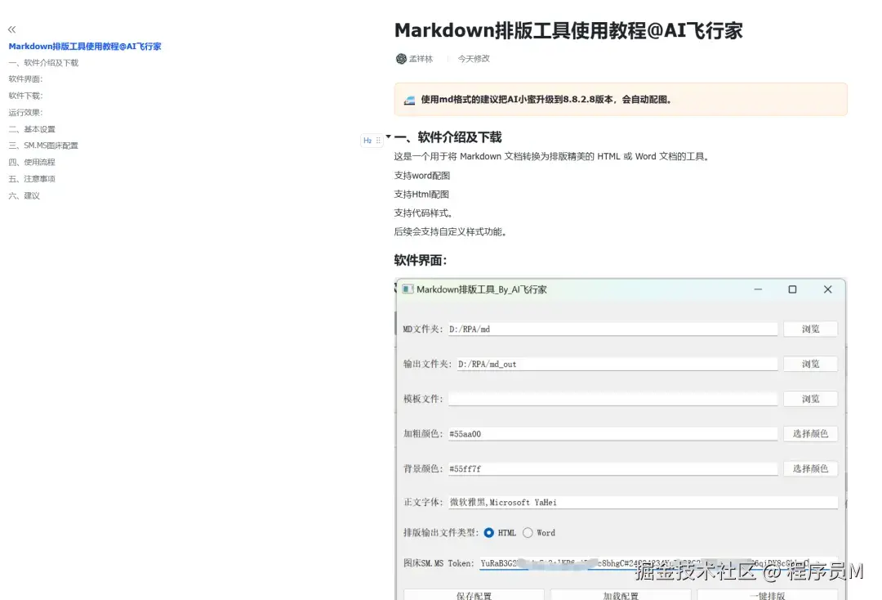Maximize the Markdown排版工具 window
The image size is (882, 600).
click(x=792, y=289)
